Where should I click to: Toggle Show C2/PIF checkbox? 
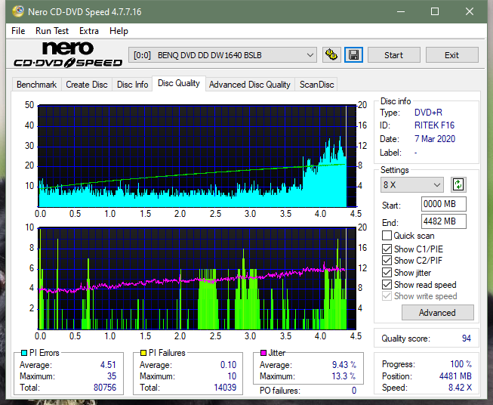(x=387, y=260)
